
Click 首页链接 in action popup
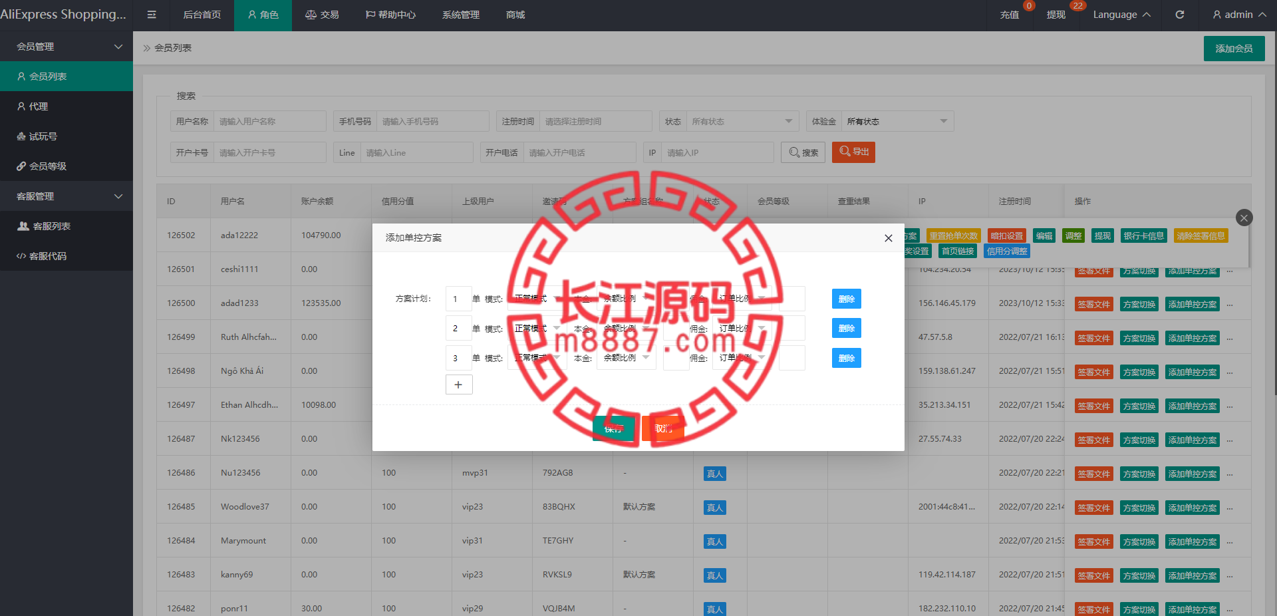coord(958,251)
